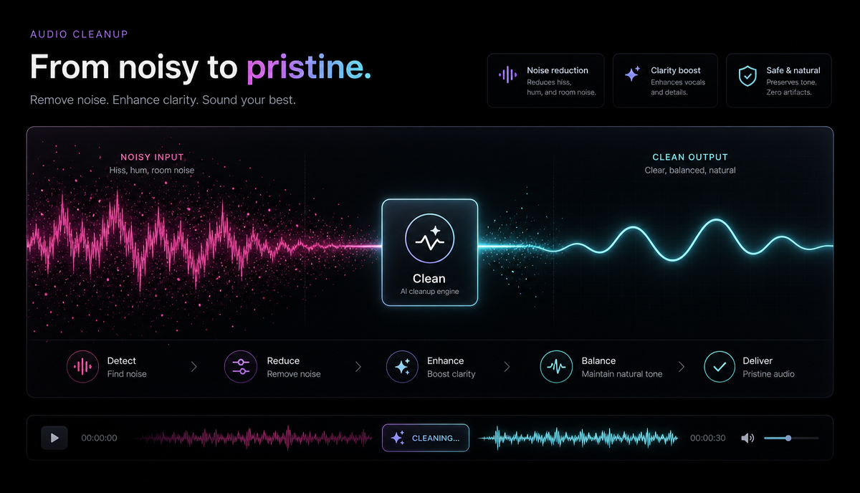Click the sparkle icon in the CLEANING button
The width and height of the screenshot is (860, 493).
pyautogui.click(x=398, y=438)
